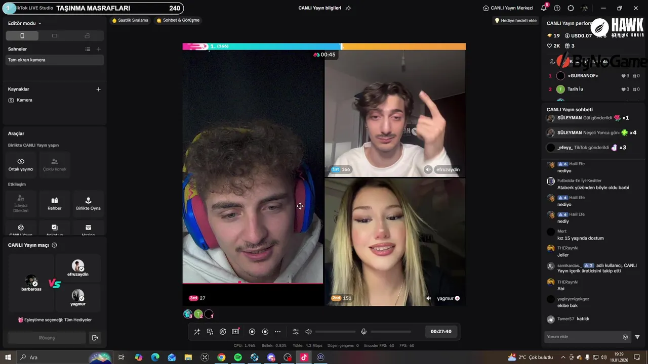Expand the system tray hidden icons chevron
Image resolution: width=648 pixels, height=364 pixels.
tap(563, 357)
